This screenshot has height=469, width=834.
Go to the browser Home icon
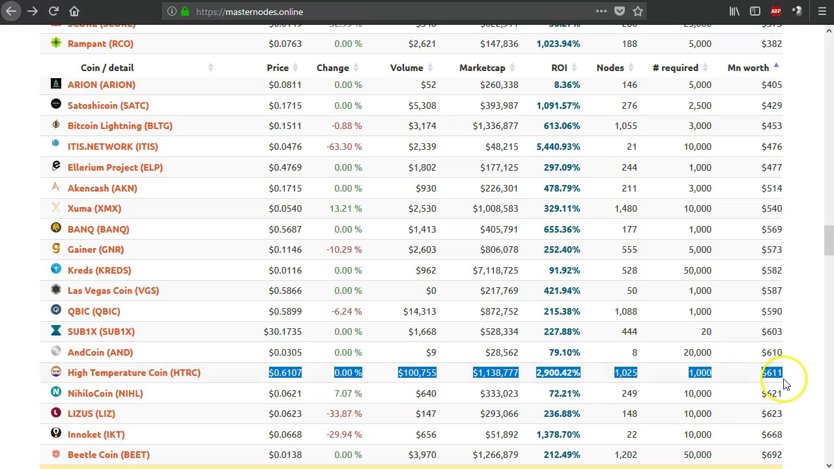(74, 11)
